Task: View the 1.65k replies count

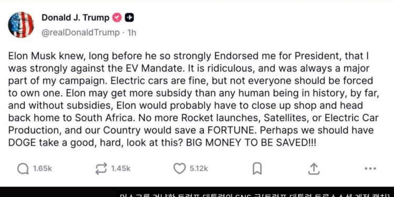Action: point(43,169)
